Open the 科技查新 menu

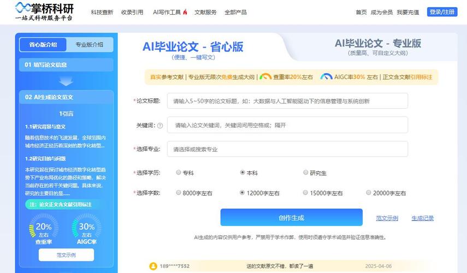coord(102,12)
